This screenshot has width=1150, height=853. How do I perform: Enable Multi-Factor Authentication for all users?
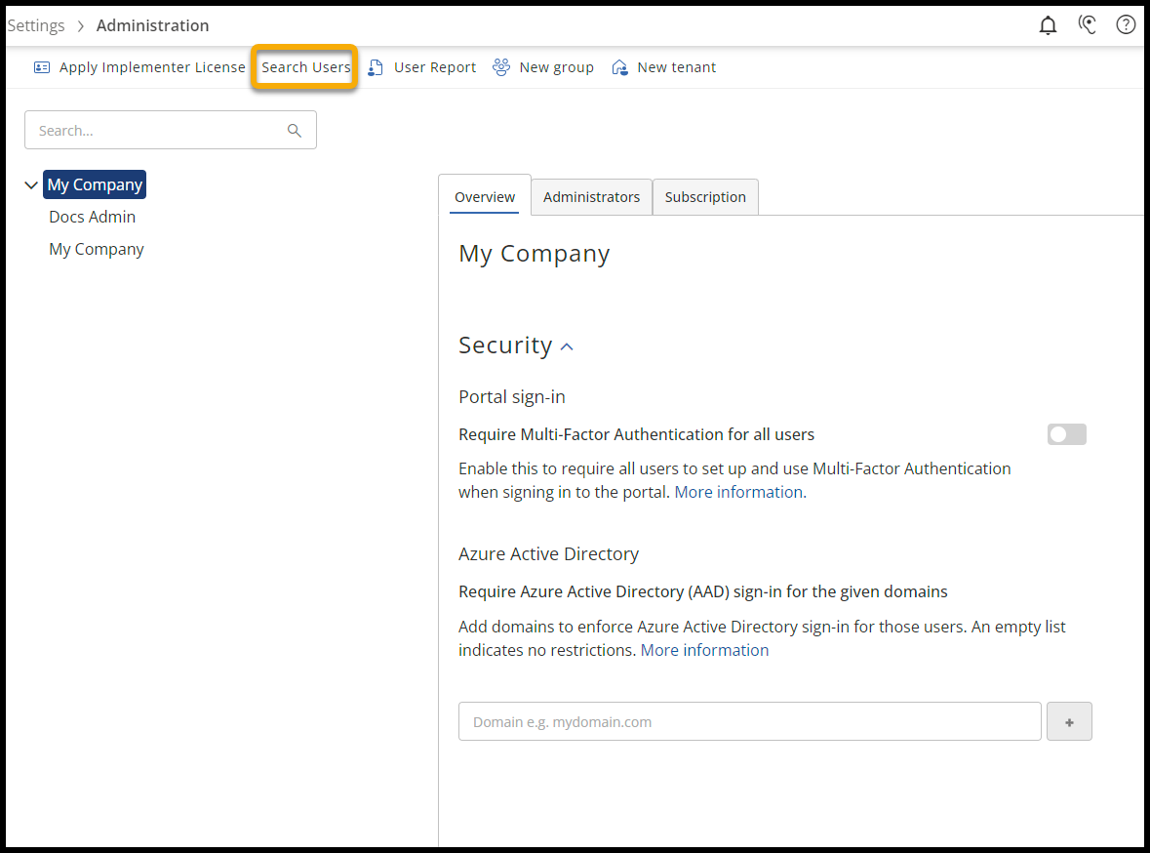click(1066, 434)
